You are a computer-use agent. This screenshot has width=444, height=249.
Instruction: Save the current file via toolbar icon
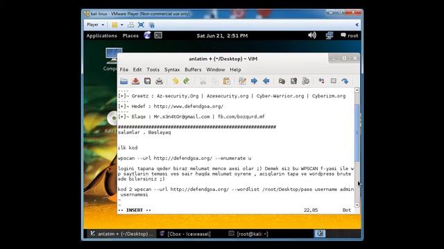coord(136,82)
